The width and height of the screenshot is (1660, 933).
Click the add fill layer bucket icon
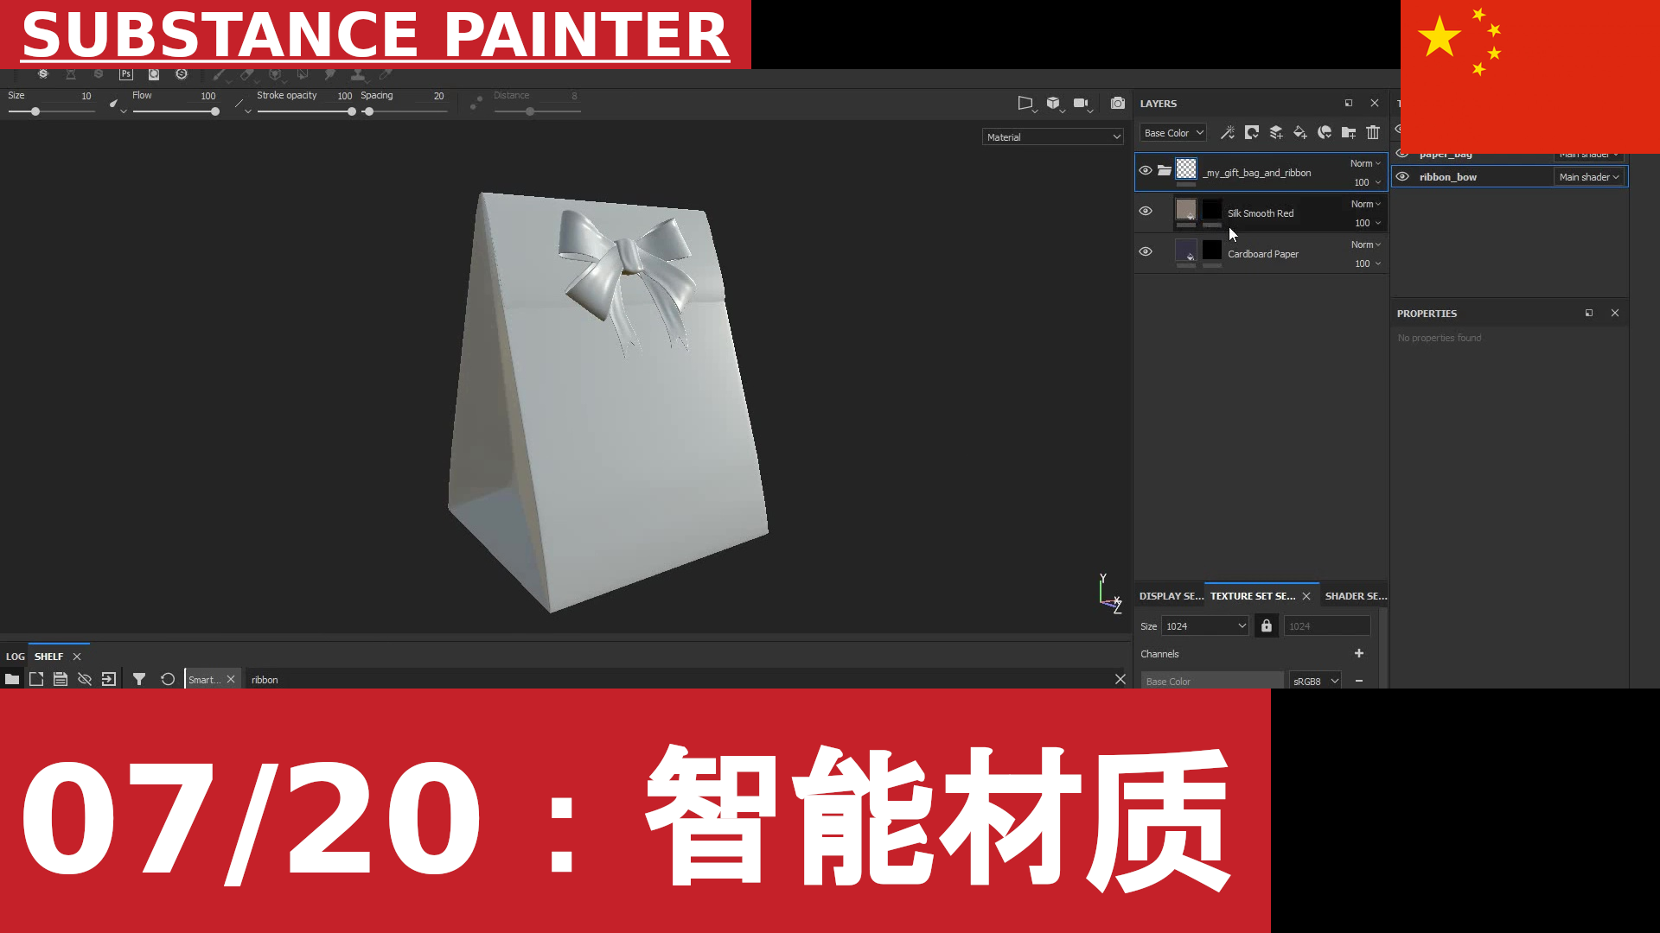click(1300, 132)
